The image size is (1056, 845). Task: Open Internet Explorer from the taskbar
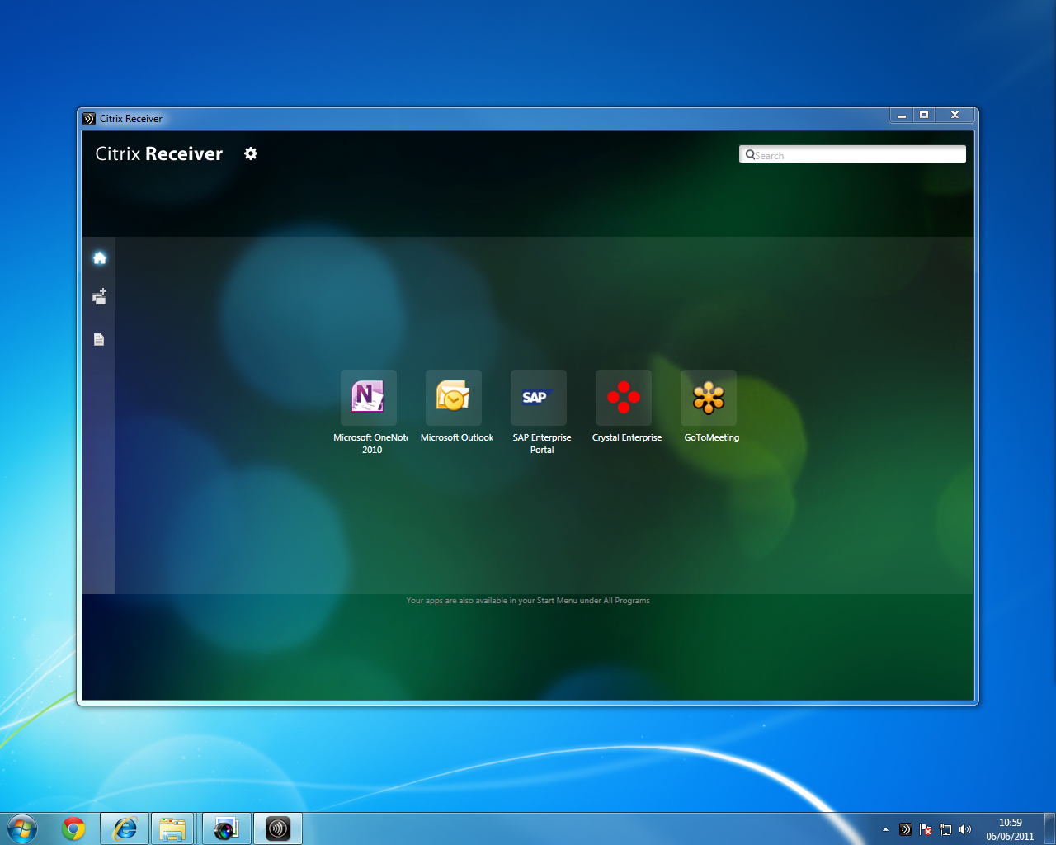pos(125,828)
